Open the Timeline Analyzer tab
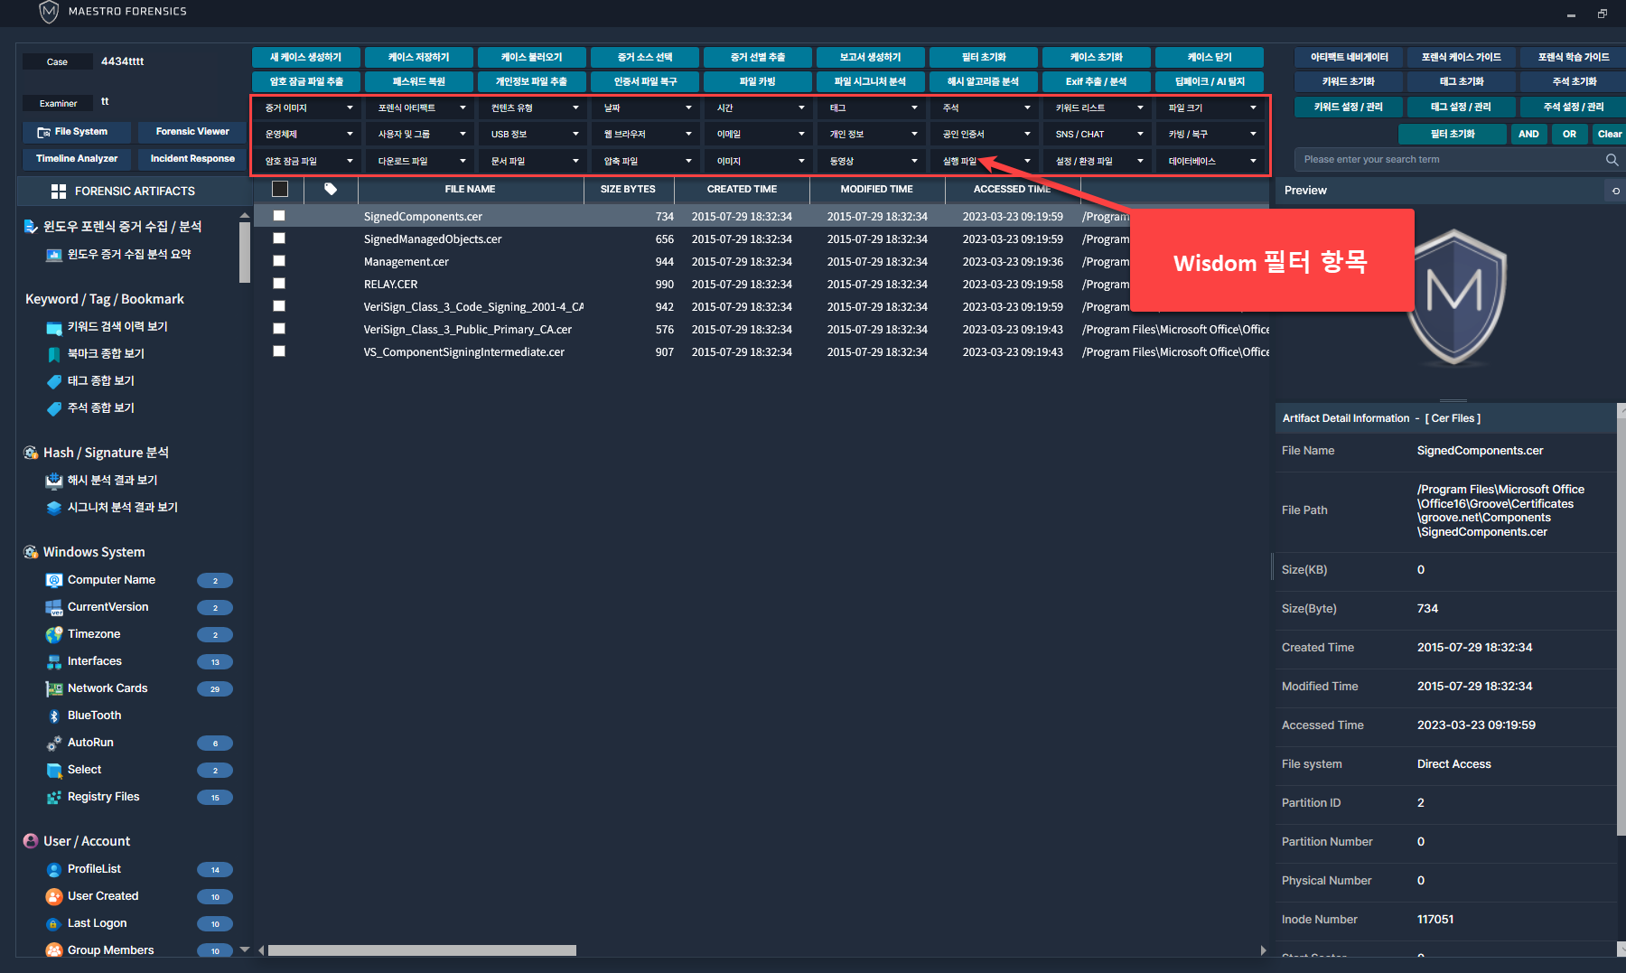 point(77,159)
